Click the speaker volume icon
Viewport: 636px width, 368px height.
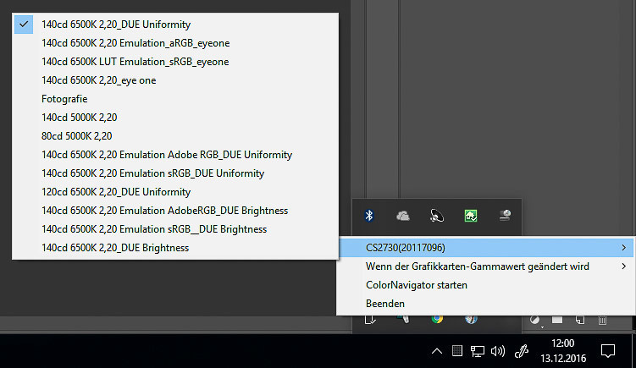498,351
